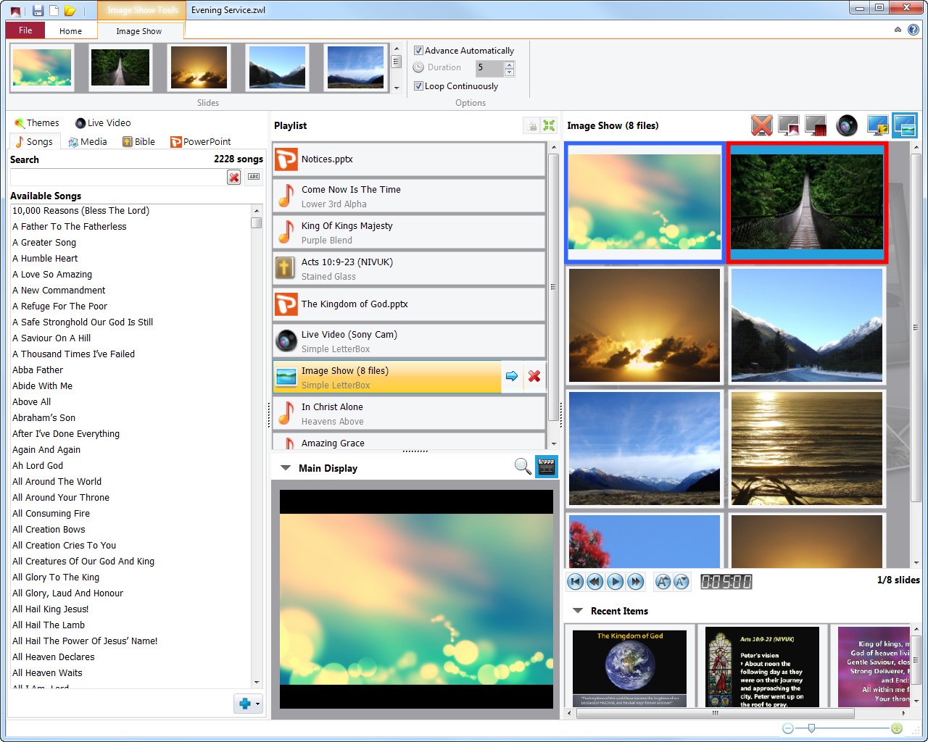Screen dimensions: 928x742
Task: Collapse the Recent Items section
Action: (578, 611)
